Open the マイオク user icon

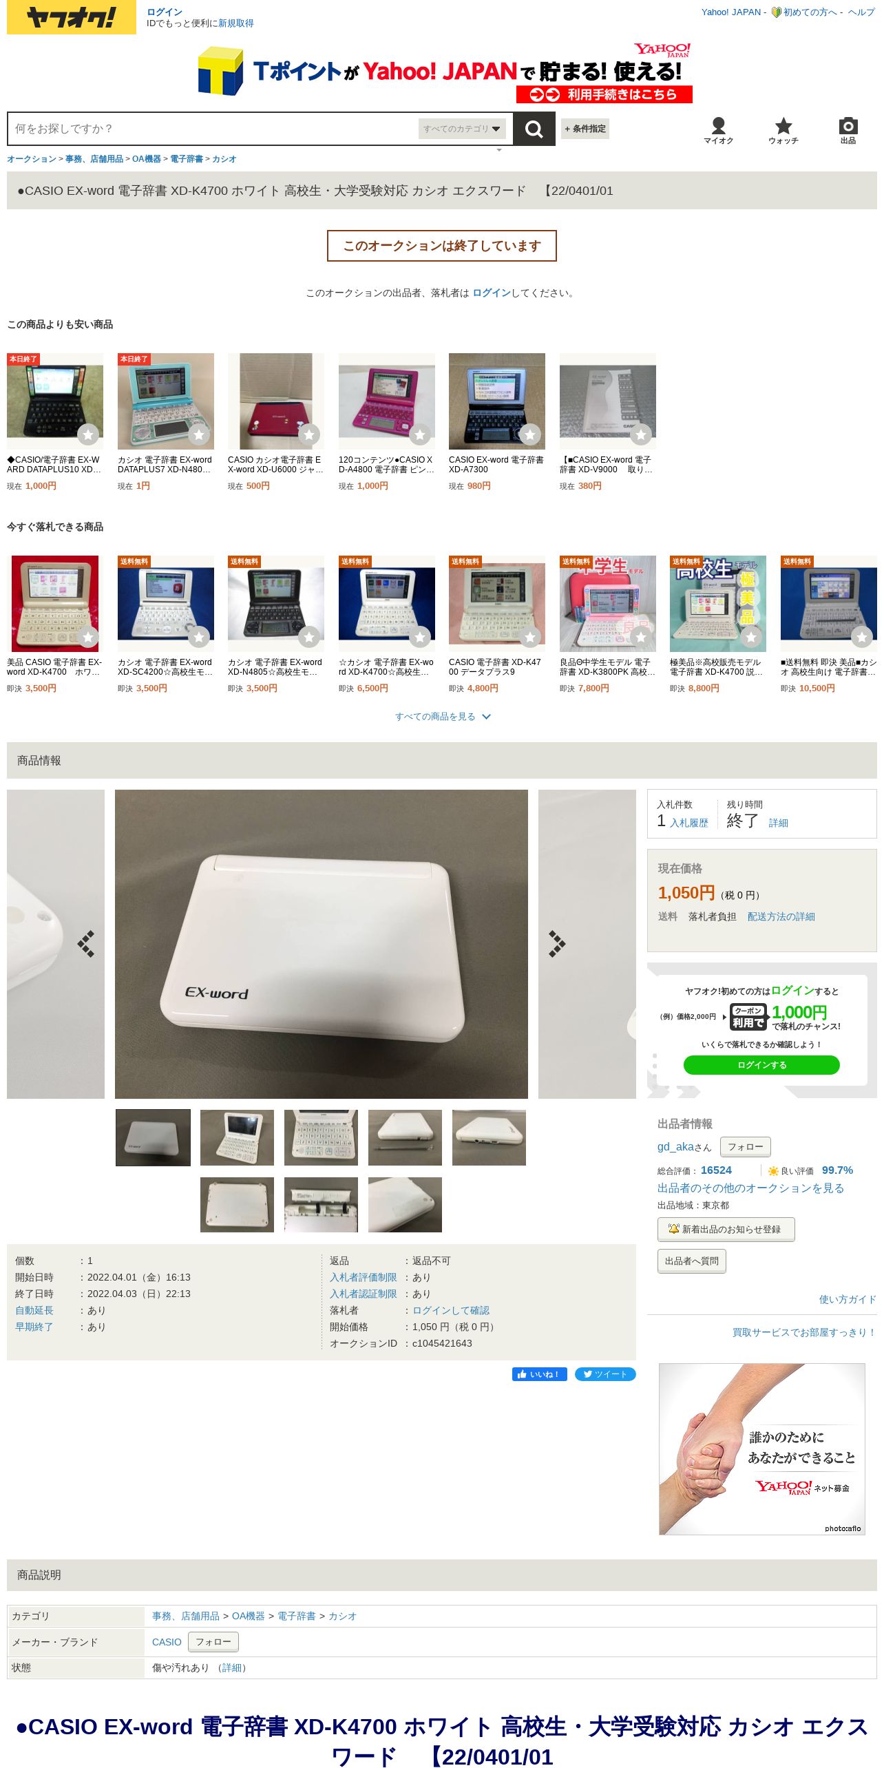(x=718, y=130)
